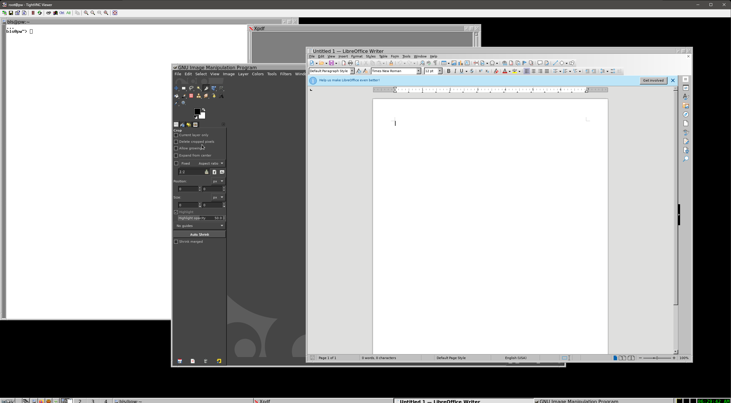Select the Clone stamp tool
Image resolution: width=731 pixels, height=403 pixels.
tap(199, 96)
